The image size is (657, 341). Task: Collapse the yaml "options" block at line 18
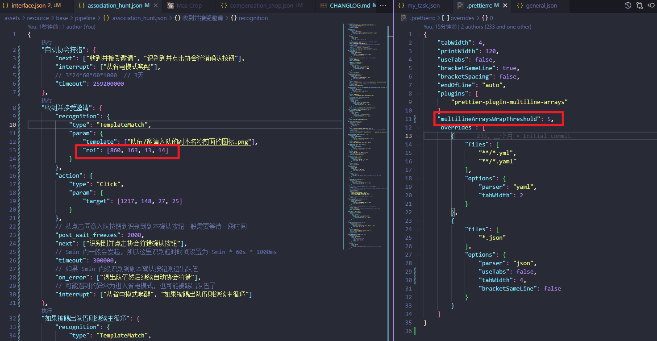(x=418, y=179)
